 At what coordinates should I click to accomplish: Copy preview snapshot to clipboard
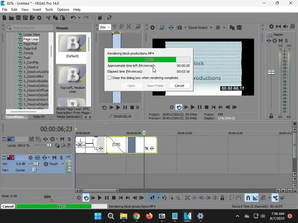232,28
